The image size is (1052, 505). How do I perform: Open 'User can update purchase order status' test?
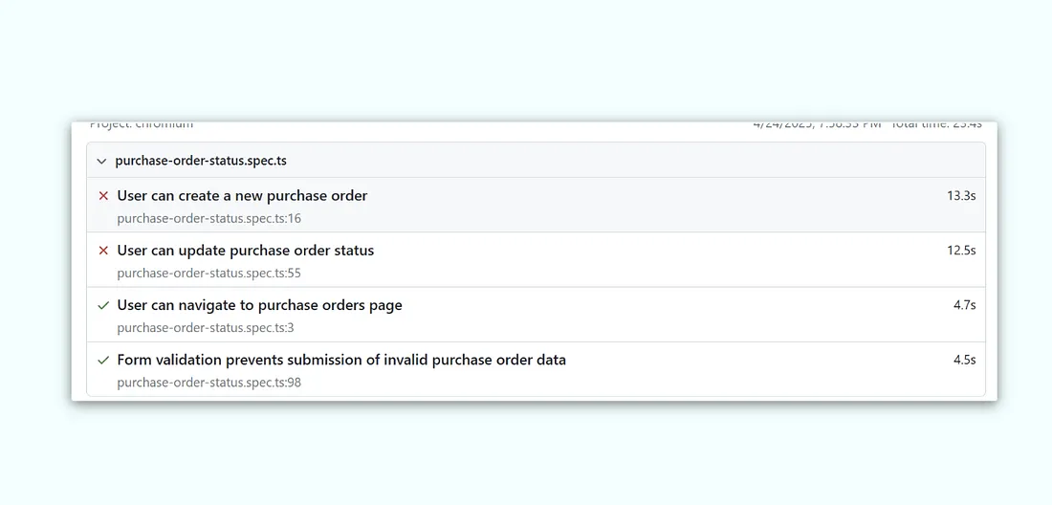tap(246, 251)
